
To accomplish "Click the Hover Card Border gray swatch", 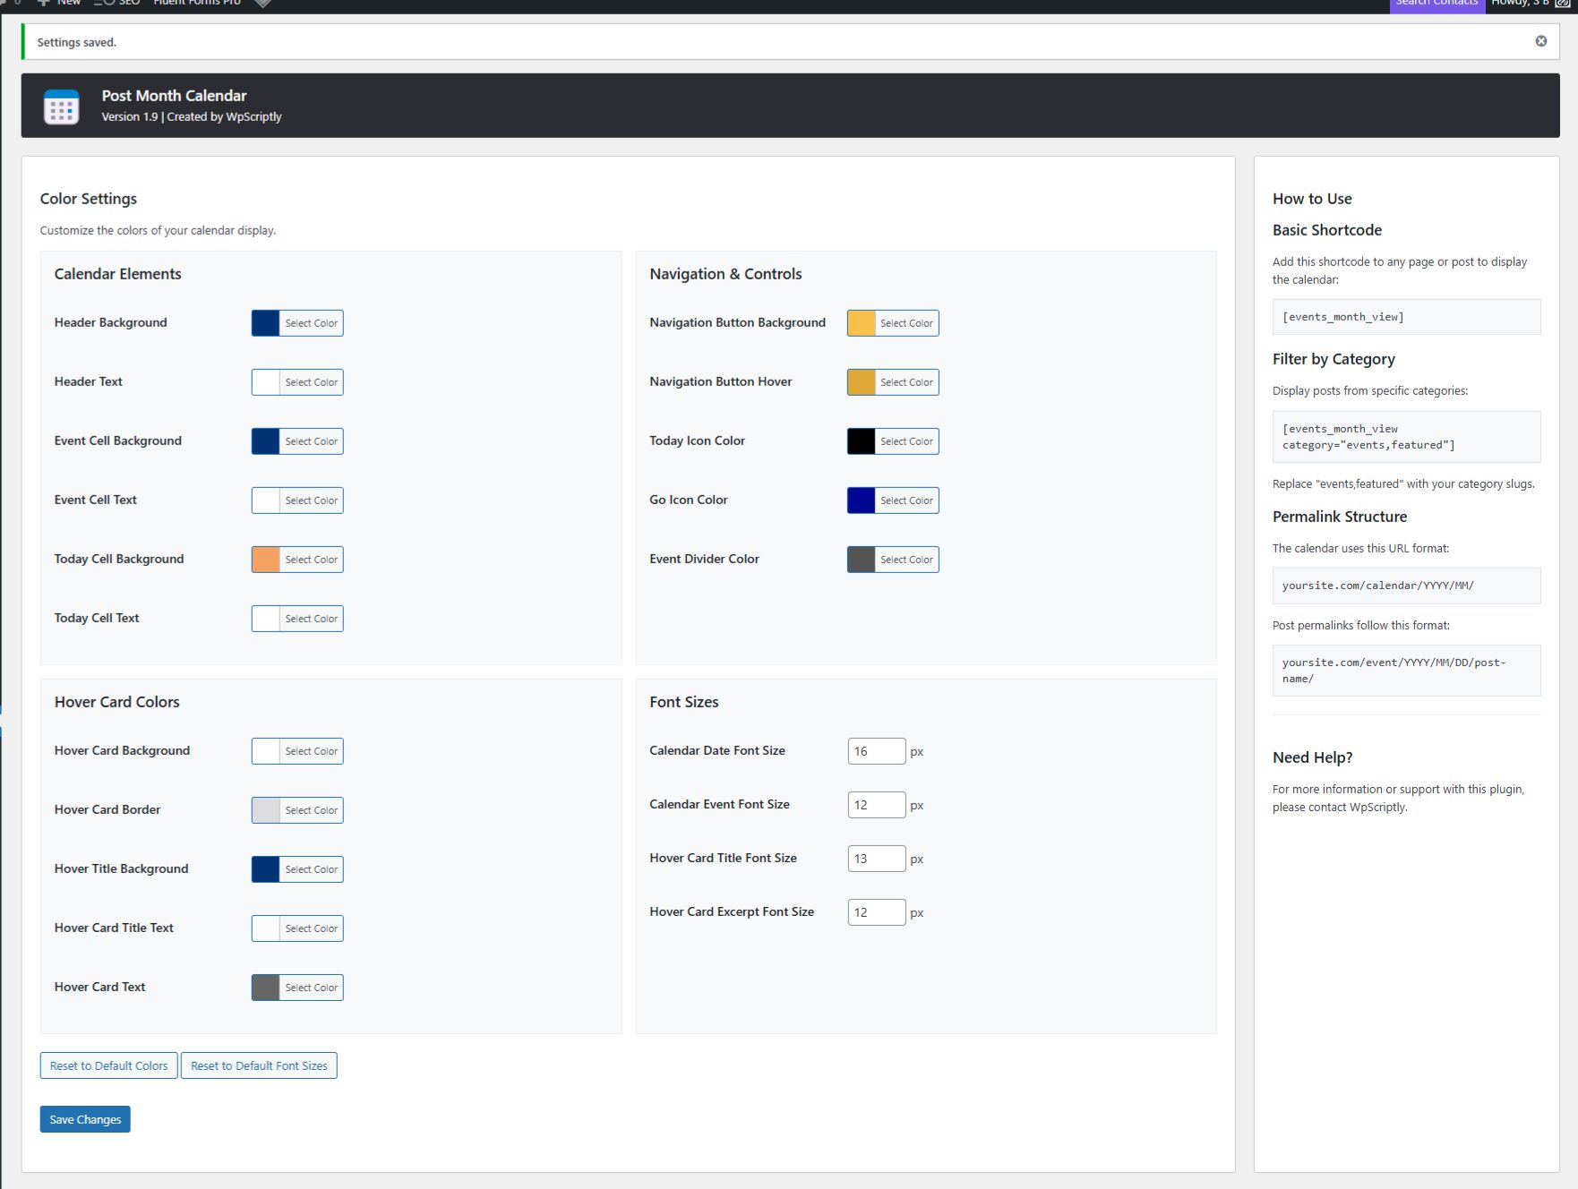I will tap(266, 810).
